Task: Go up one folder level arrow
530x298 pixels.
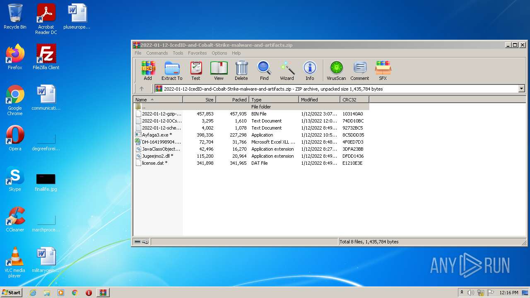Action: point(142,89)
